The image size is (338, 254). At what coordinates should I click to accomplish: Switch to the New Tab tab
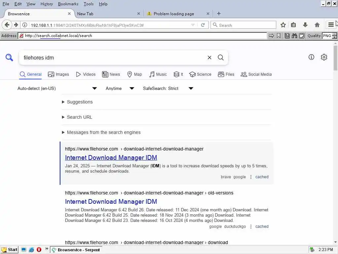tap(108, 14)
